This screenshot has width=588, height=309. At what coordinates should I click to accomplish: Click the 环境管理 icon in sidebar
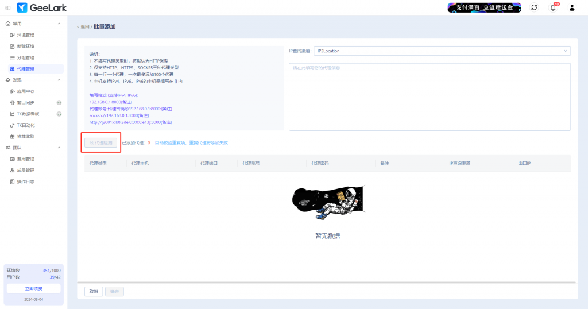point(12,35)
